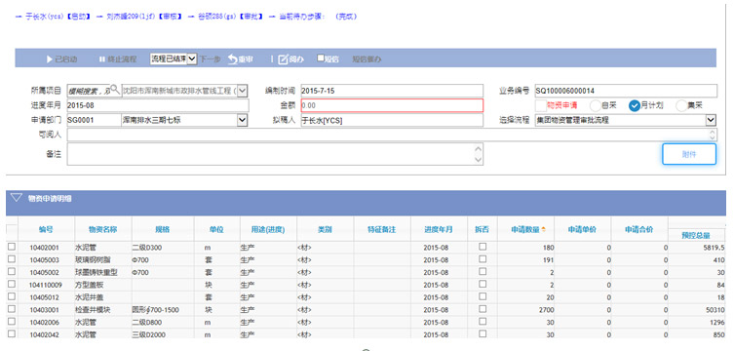Click the 191 申请数量 cell

click(526, 259)
